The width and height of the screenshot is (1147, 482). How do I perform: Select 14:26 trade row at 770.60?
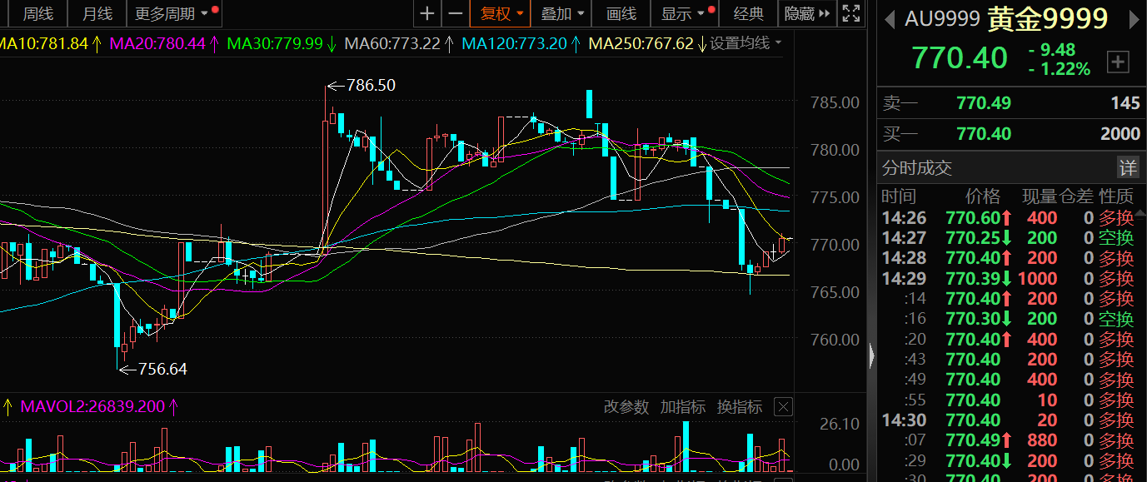point(1008,218)
